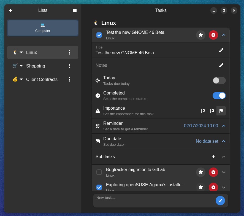Star the Test the new GNOME 46 Beta task

click(x=201, y=35)
